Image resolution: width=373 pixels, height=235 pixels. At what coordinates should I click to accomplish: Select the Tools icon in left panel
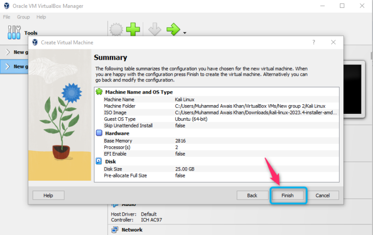(x=15, y=32)
